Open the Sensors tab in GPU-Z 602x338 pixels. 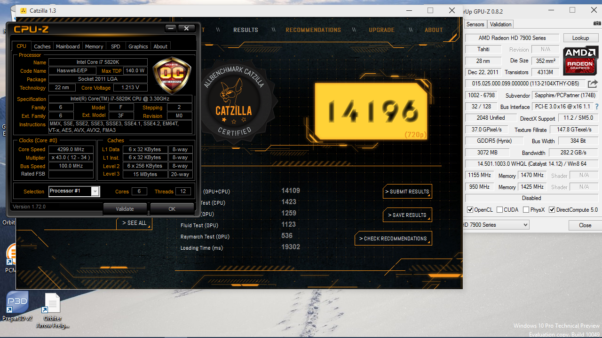point(475,24)
